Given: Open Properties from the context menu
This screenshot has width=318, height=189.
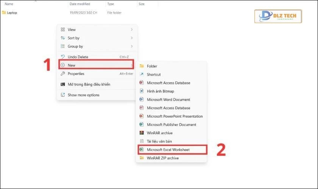Looking at the screenshot, I should pyautogui.click(x=76, y=74).
